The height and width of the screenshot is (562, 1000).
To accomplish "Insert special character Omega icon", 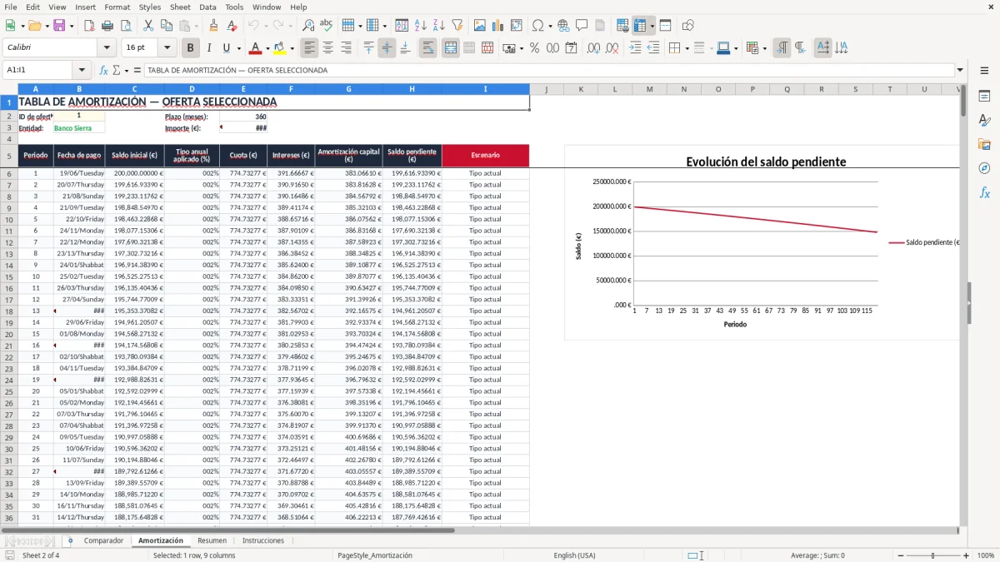I will click(x=537, y=26).
